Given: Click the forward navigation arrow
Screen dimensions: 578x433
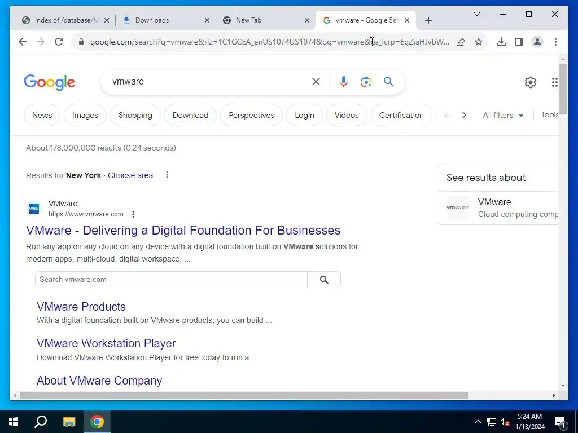Looking at the screenshot, I should 41,42.
